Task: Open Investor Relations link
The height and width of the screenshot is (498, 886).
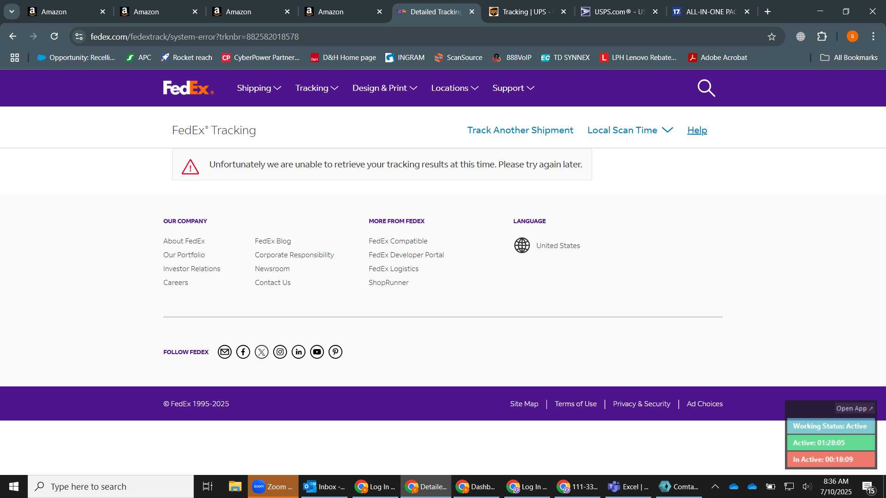Action: [x=192, y=268]
